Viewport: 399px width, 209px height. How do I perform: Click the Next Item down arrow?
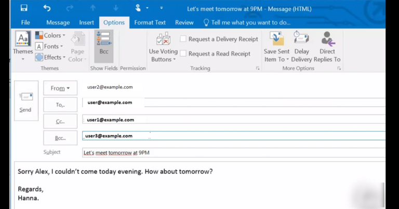116,8
